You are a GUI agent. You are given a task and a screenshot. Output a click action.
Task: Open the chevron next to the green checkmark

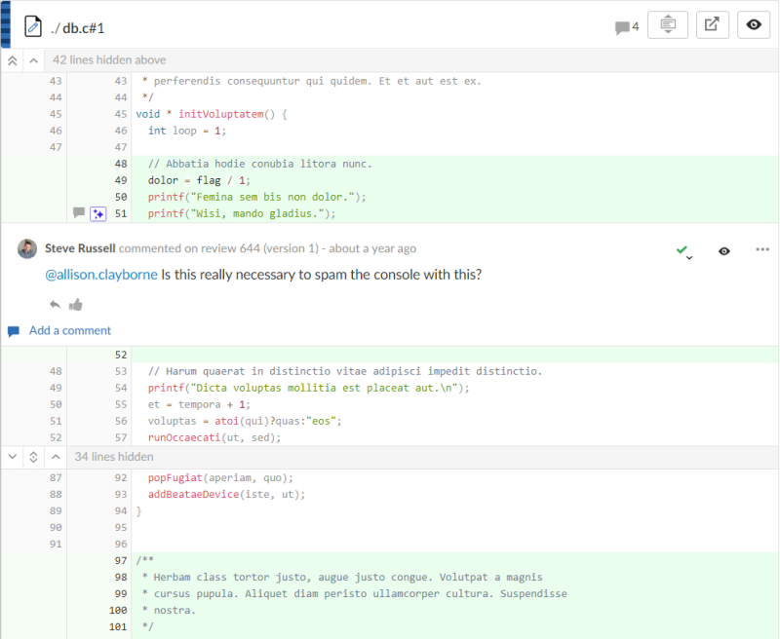click(688, 256)
